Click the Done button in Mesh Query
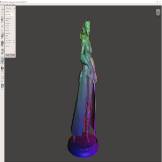 click(10, 55)
